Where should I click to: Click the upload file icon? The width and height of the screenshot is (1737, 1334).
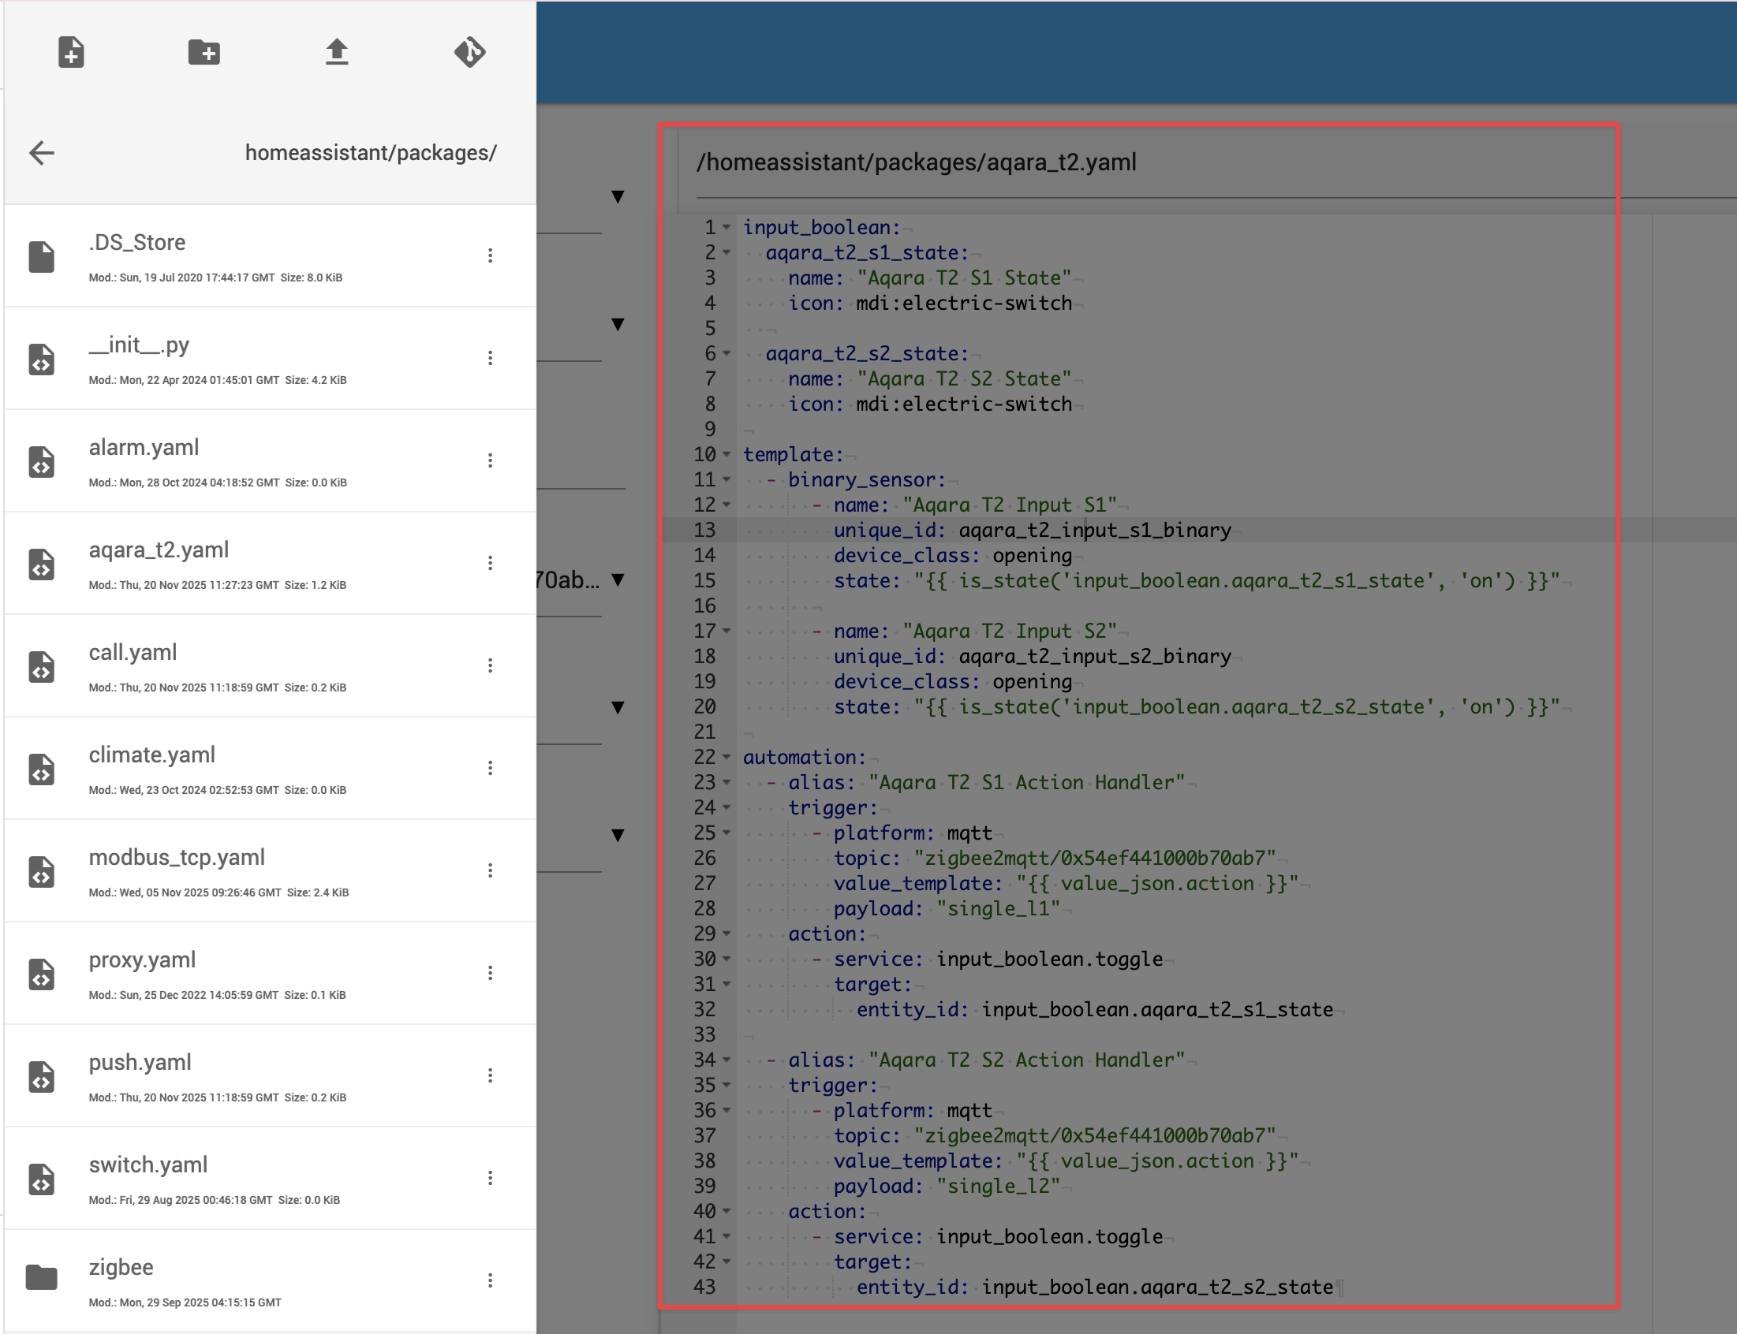click(x=337, y=52)
